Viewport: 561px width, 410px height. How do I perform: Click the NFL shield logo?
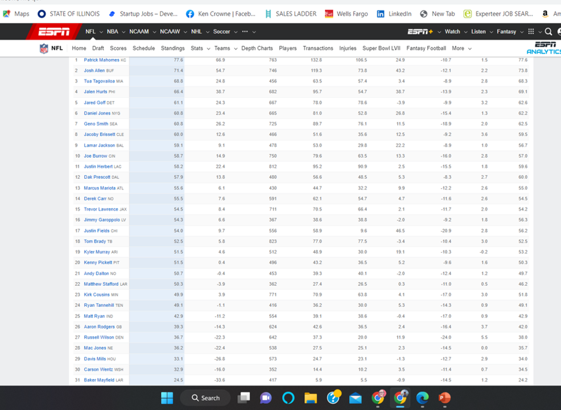coord(44,48)
